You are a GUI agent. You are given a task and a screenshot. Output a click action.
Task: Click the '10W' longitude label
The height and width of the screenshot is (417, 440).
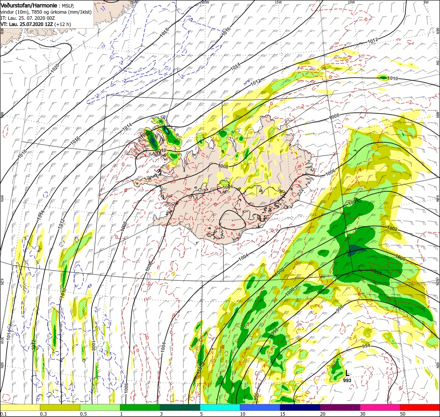tap(351, 2)
